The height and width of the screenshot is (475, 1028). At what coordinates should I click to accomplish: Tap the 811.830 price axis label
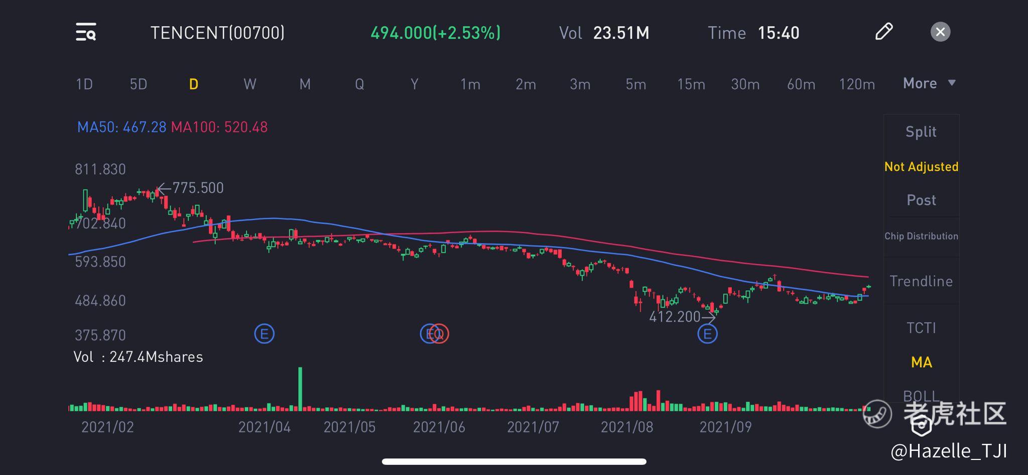100,169
